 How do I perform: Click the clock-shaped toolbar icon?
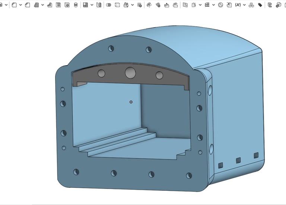click(220, 5)
